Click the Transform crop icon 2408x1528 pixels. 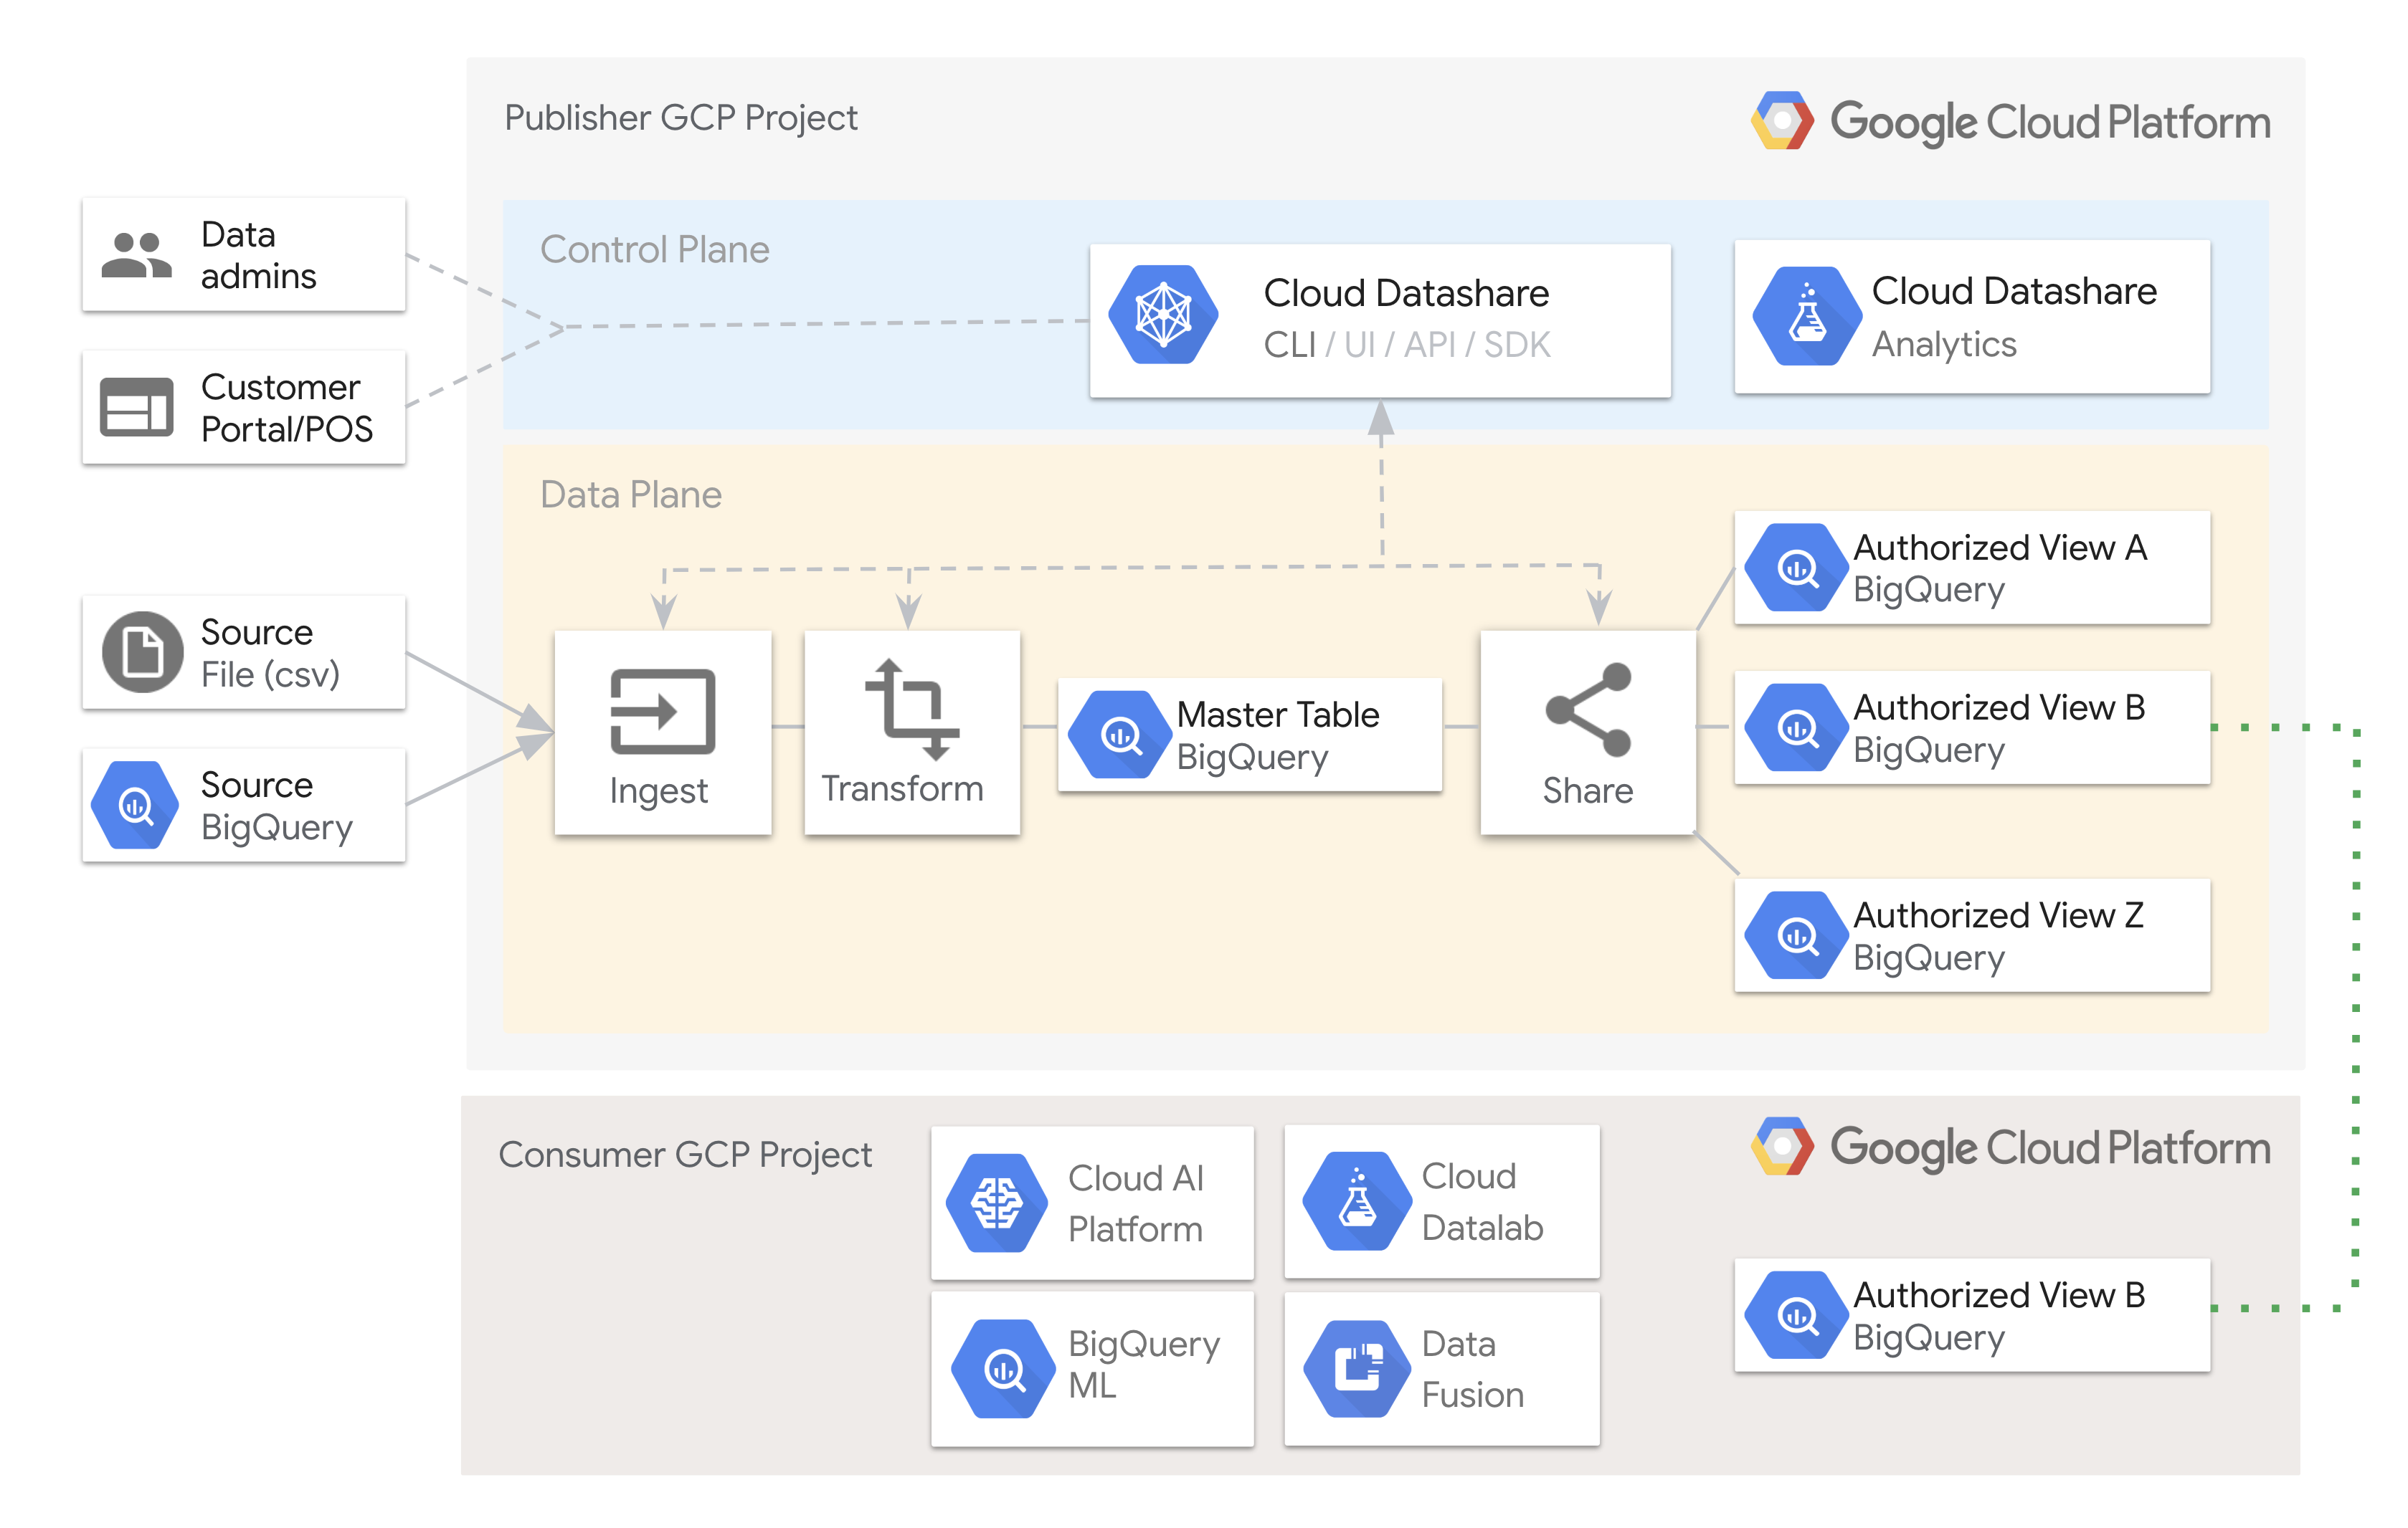coord(912,709)
